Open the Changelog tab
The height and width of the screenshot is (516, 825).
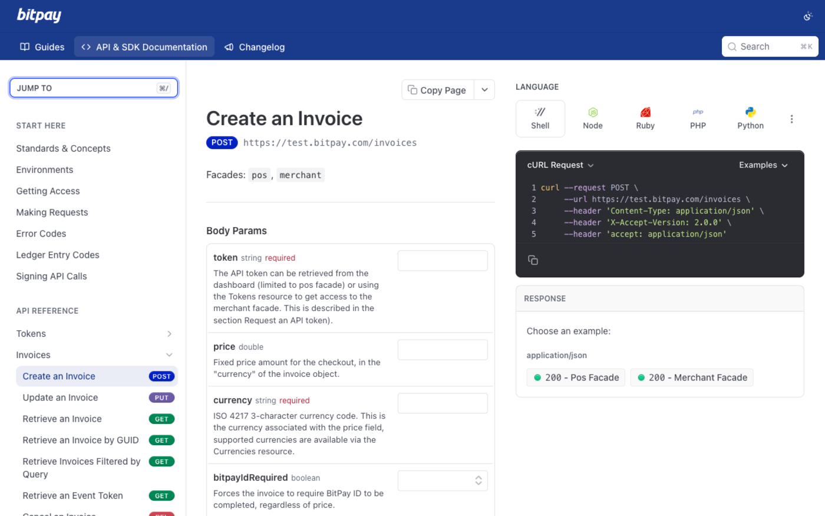[255, 47]
